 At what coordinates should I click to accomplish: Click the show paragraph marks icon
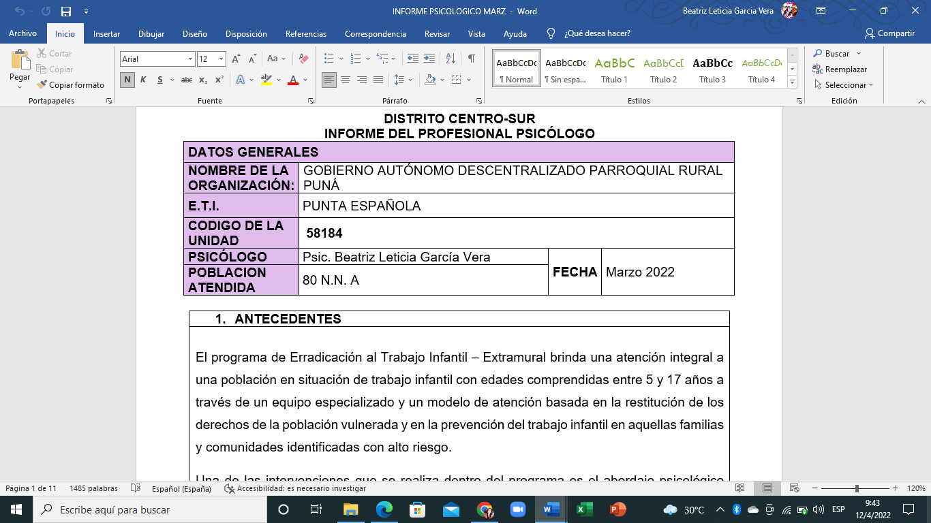(x=471, y=59)
